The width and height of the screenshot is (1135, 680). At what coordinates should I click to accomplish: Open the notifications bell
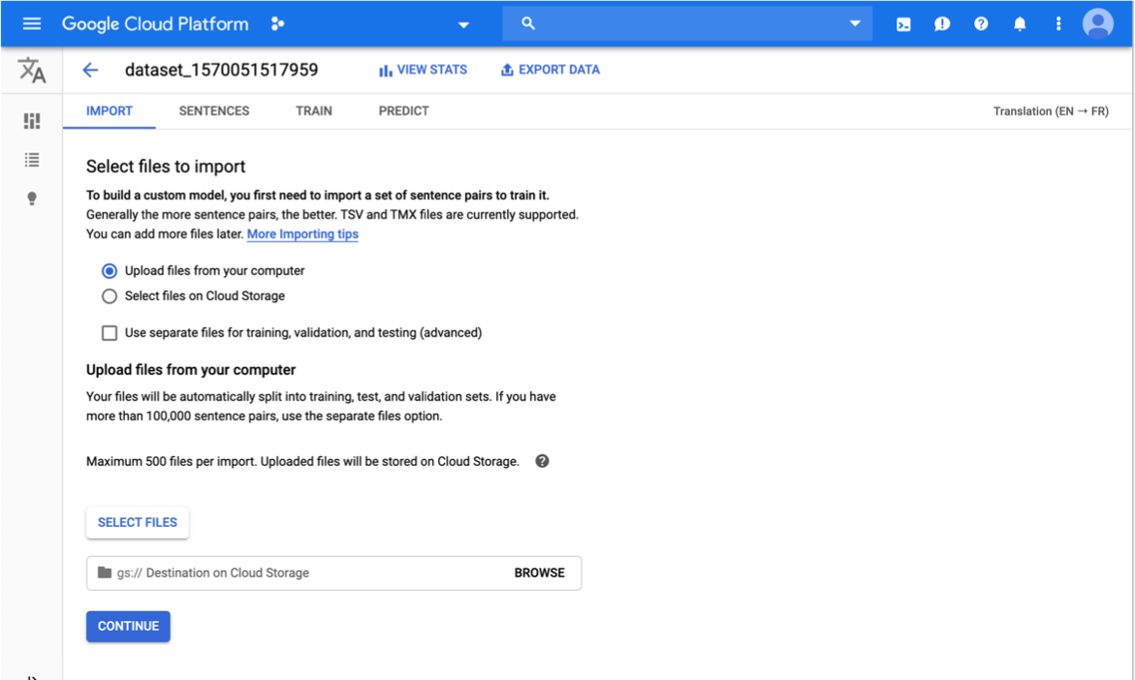pos(1020,24)
